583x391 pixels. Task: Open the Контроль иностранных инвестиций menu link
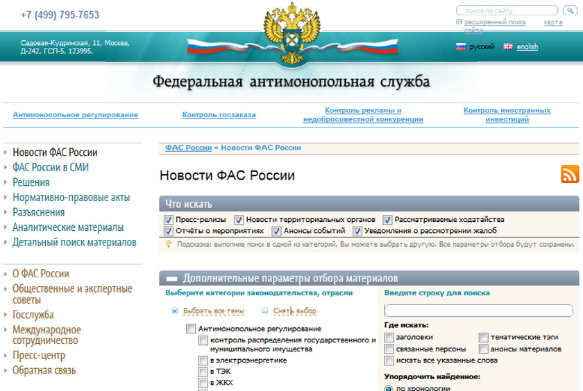(x=507, y=115)
